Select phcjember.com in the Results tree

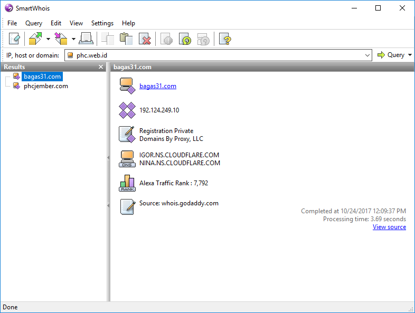(x=46, y=86)
